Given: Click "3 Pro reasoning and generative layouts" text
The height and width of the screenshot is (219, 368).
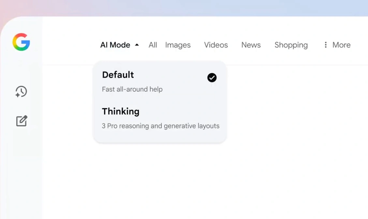Looking at the screenshot, I should click(160, 126).
